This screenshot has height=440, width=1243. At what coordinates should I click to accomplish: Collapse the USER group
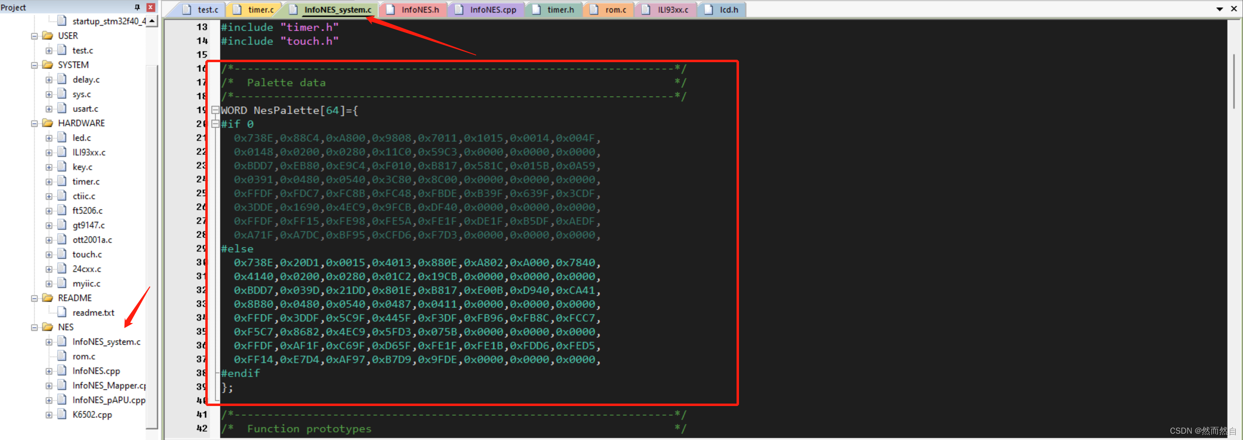35,36
